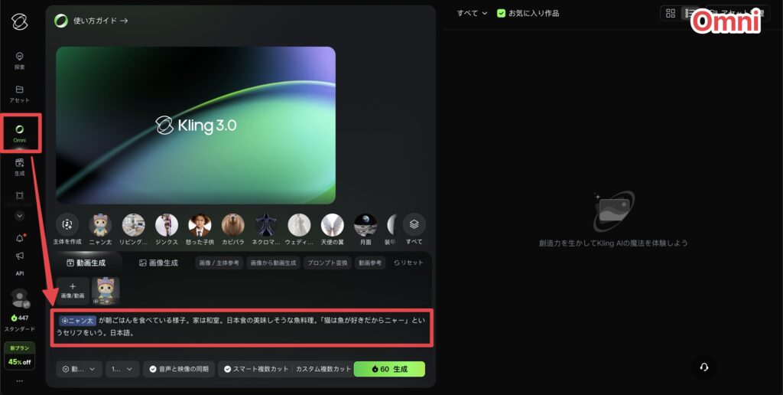Click the notification bell icon

(20, 238)
